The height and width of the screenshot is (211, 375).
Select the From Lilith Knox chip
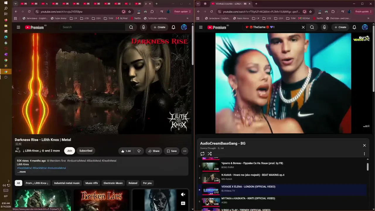(37, 183)
